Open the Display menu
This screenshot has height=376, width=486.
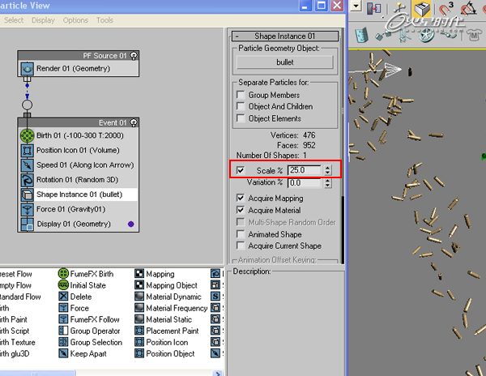tap(43, 20)
